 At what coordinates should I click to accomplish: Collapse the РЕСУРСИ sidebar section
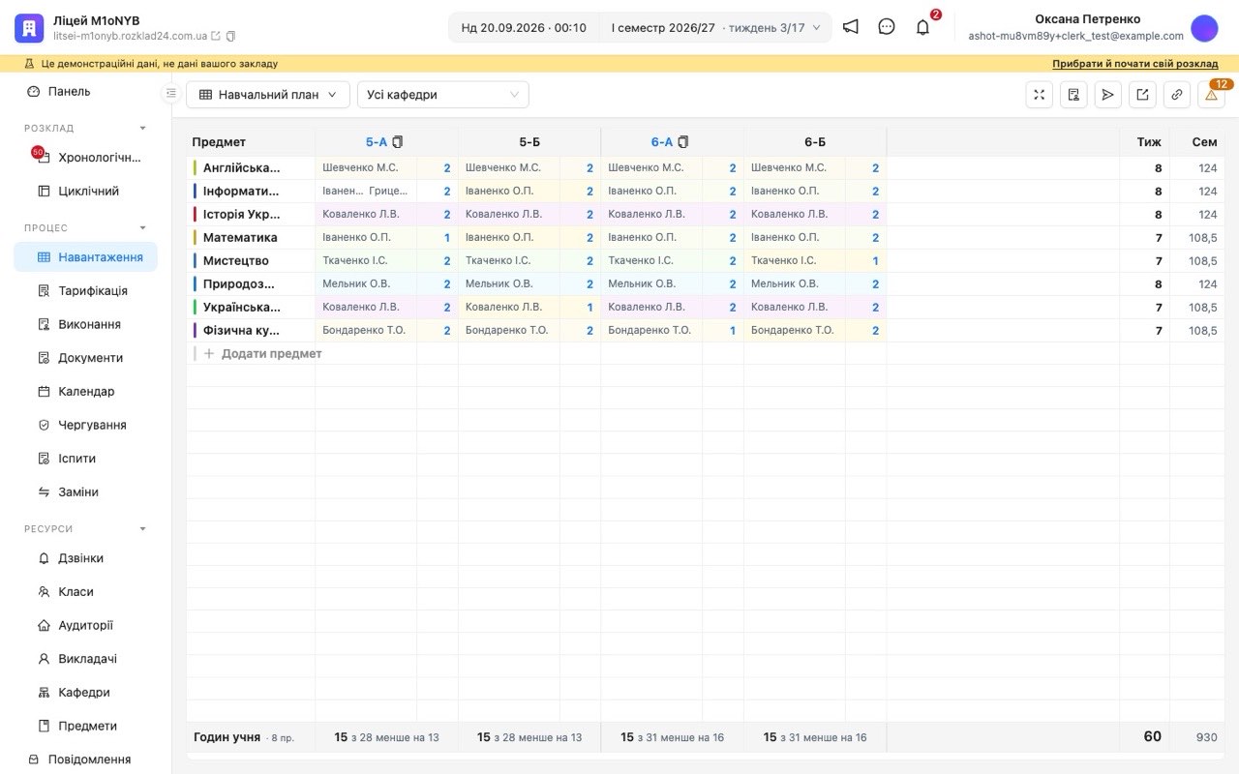(x=143, y=528)
